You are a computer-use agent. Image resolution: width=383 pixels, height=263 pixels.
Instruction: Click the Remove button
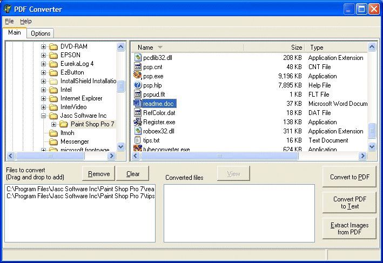(99, 174)
